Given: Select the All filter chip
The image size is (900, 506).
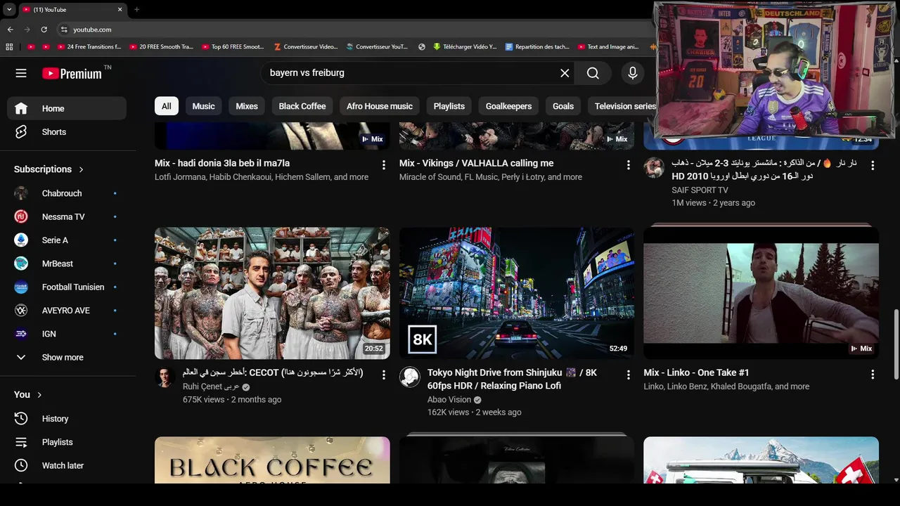Looking at the screenshot, I should pyautogui.click(x=167, y=106).
